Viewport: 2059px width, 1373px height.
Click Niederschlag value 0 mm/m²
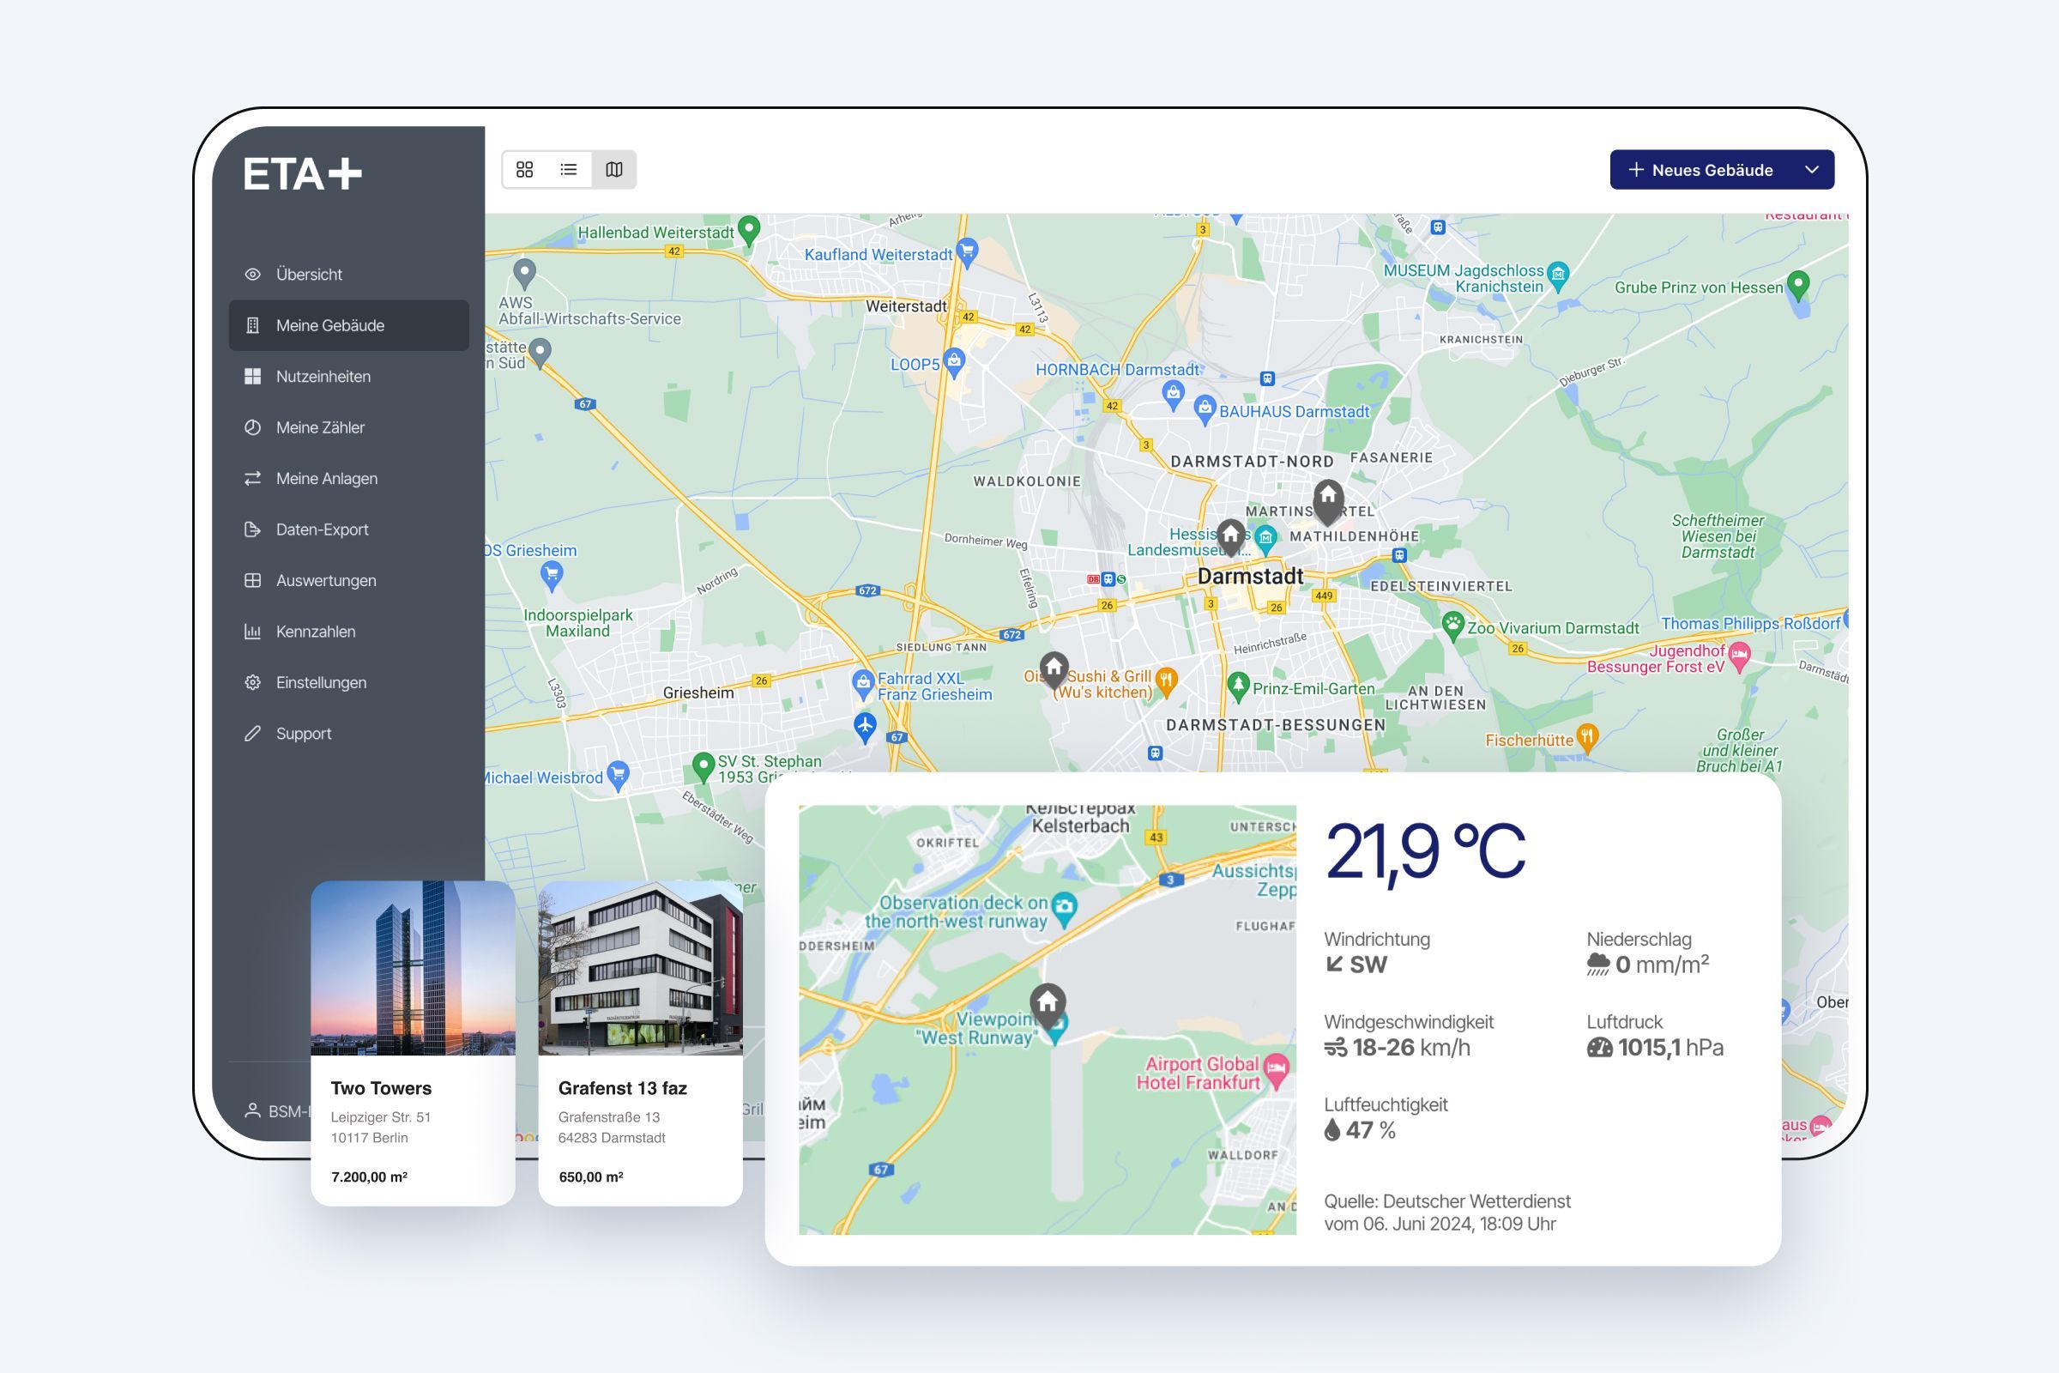click(1648, 965)
